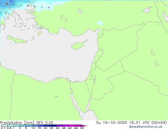Click the "(00+93)" forecast offset text
The width and height of the screenshot is (168, 129).
159,123
